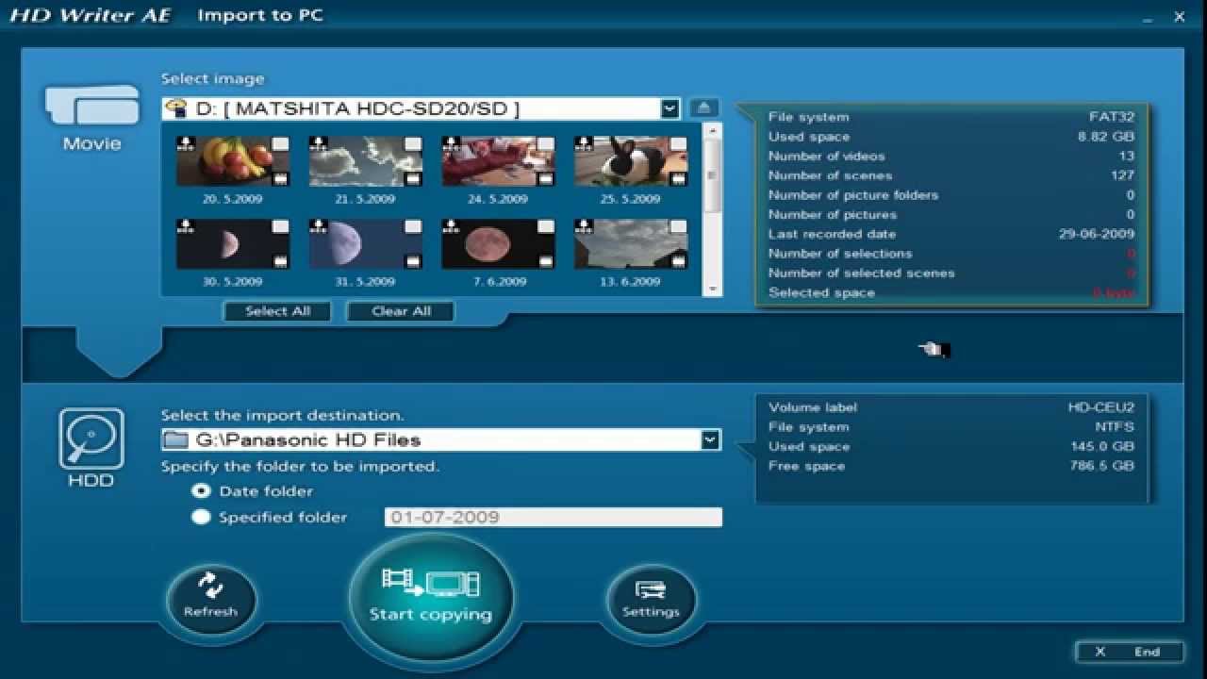
Task: Click the thumbnail list scrollbar thumb
Action: point(713,174)
